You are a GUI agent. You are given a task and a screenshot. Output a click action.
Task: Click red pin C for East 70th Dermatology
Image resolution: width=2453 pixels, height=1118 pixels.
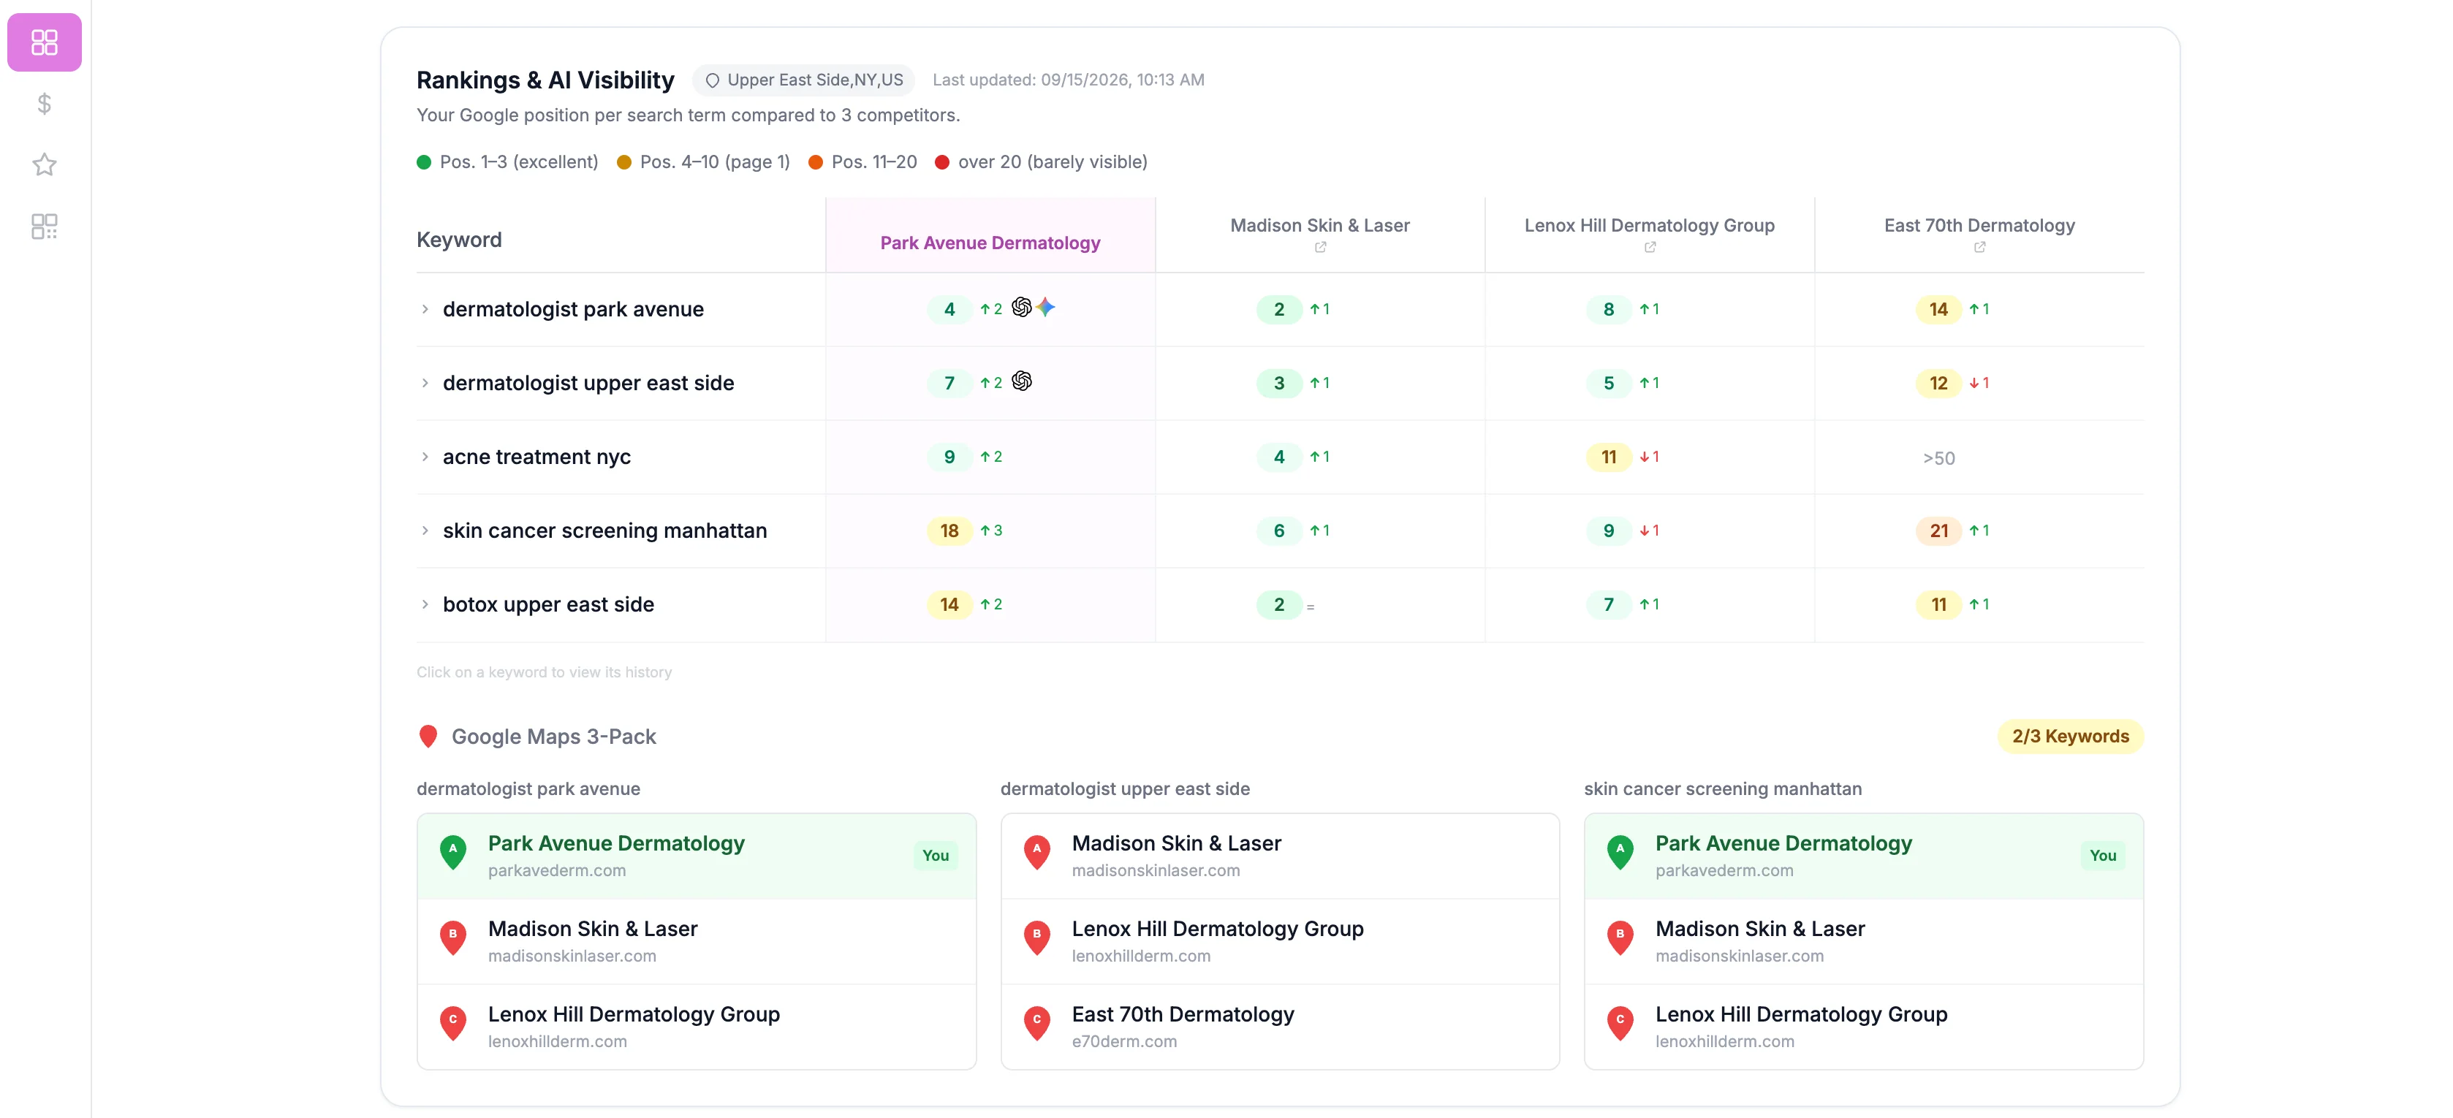pyautogui.click(x=1037, y=1024)
